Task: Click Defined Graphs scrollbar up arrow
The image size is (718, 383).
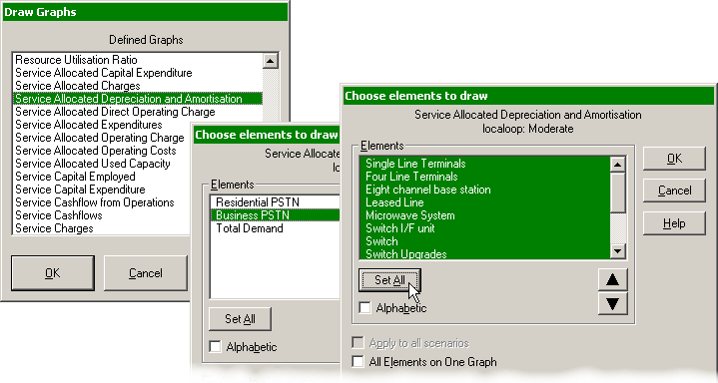Action: point(271,61)
